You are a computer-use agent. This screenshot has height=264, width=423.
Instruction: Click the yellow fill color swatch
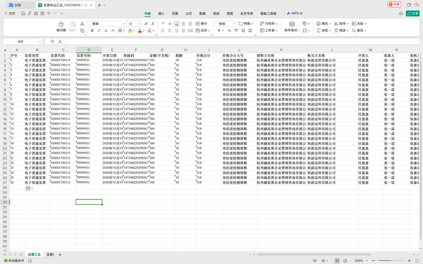[130, 31]
